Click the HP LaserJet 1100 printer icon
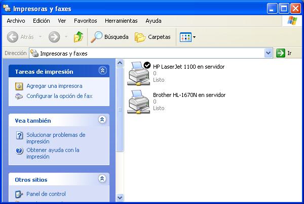Viewport: 304px width, 204px height. 138,73
